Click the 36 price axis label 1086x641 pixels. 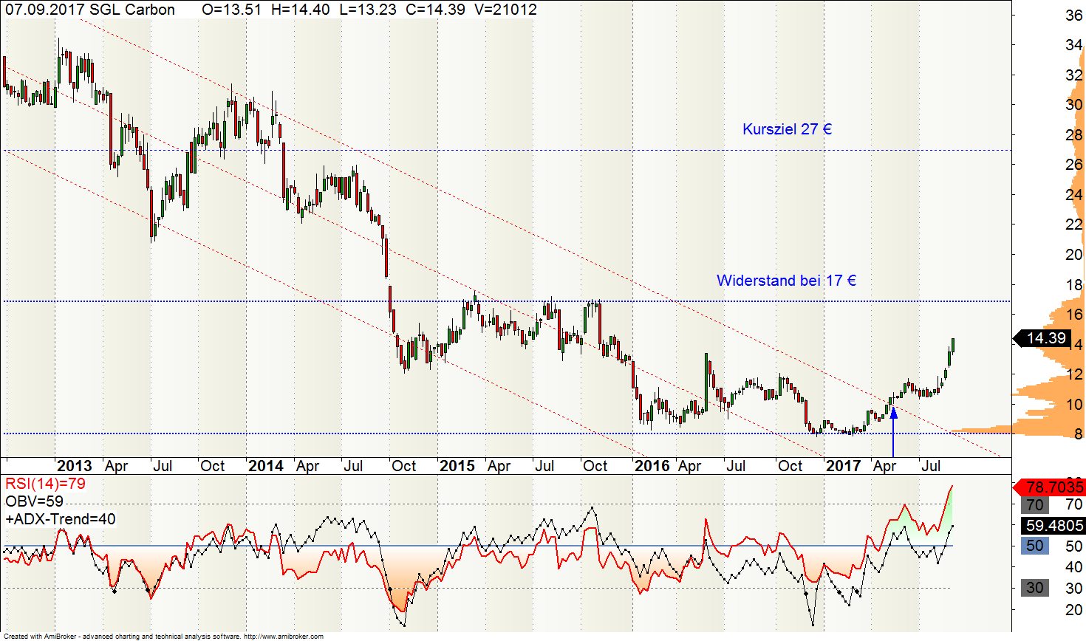coord(1074,16)
